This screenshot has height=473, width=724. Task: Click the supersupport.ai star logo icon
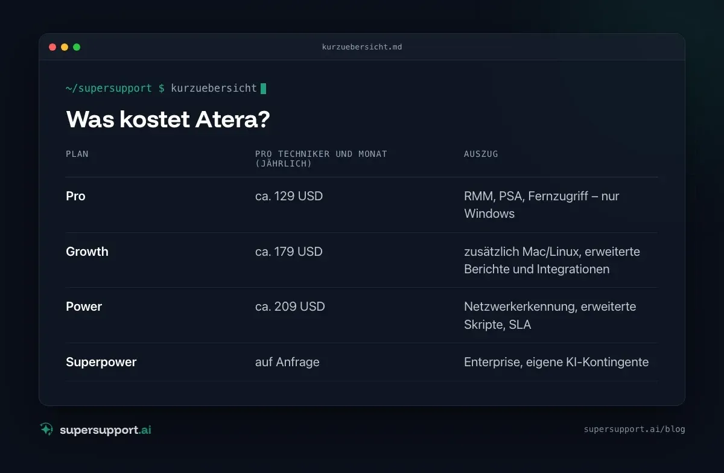coord(46,429)
